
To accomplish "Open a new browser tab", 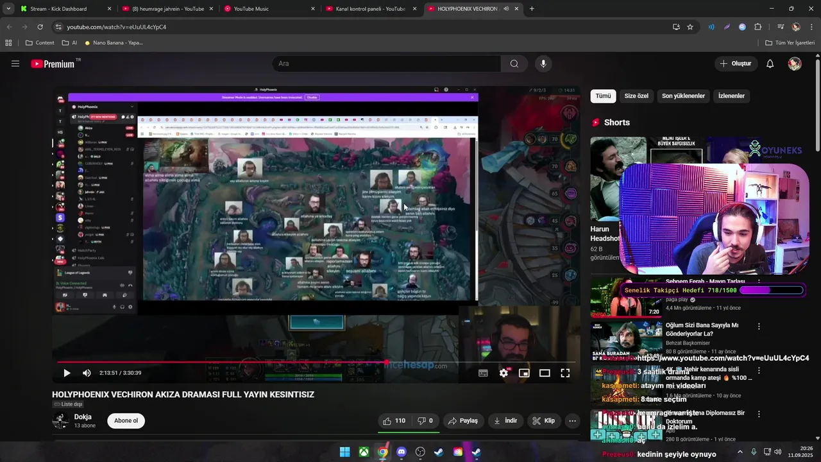I will click(x=532, y=9).
